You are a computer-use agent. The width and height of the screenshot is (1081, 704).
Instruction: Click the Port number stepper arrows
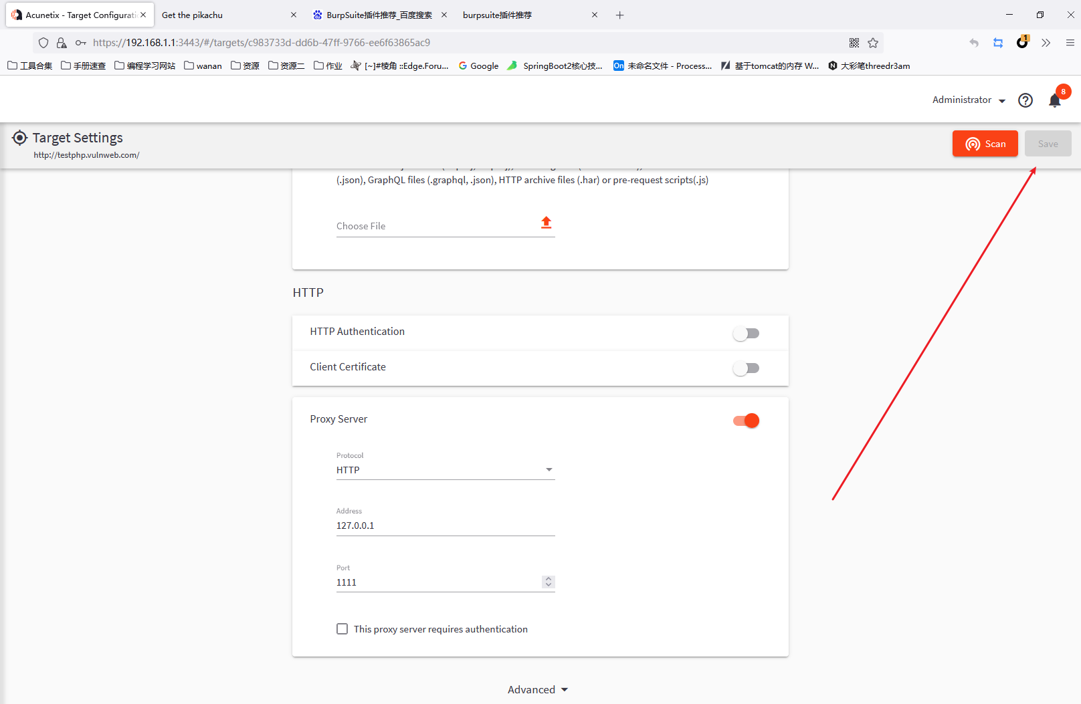tap(549, 582)
